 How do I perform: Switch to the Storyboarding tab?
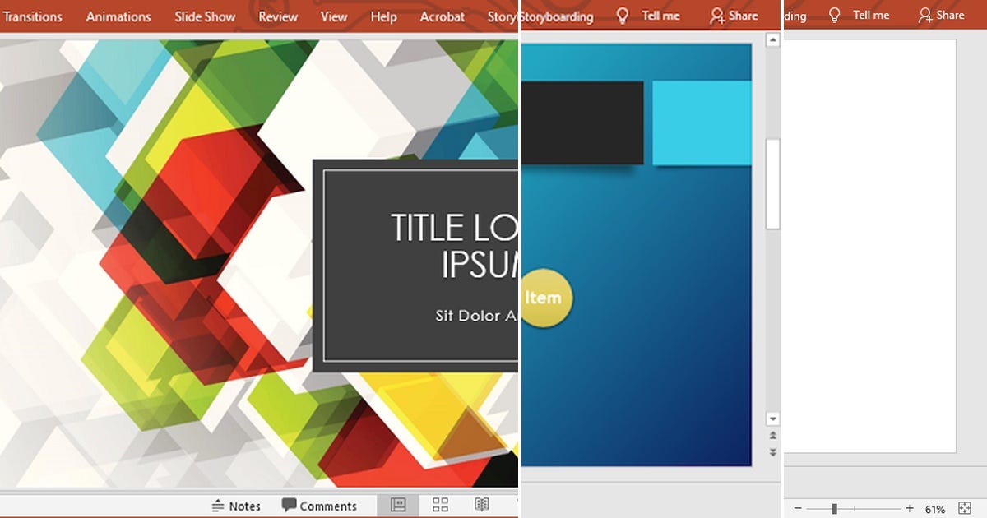point(559,16)
